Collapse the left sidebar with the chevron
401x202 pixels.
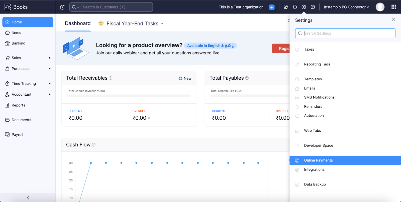pyautogui.click(x=28, y=198)
